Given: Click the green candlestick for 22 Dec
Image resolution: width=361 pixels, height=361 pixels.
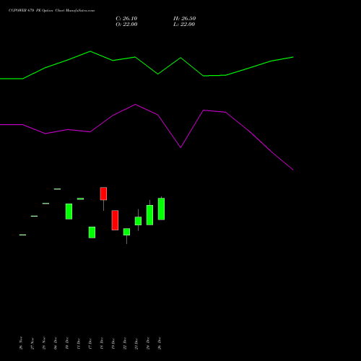Looking at the screenshot, I should [126, 232].
